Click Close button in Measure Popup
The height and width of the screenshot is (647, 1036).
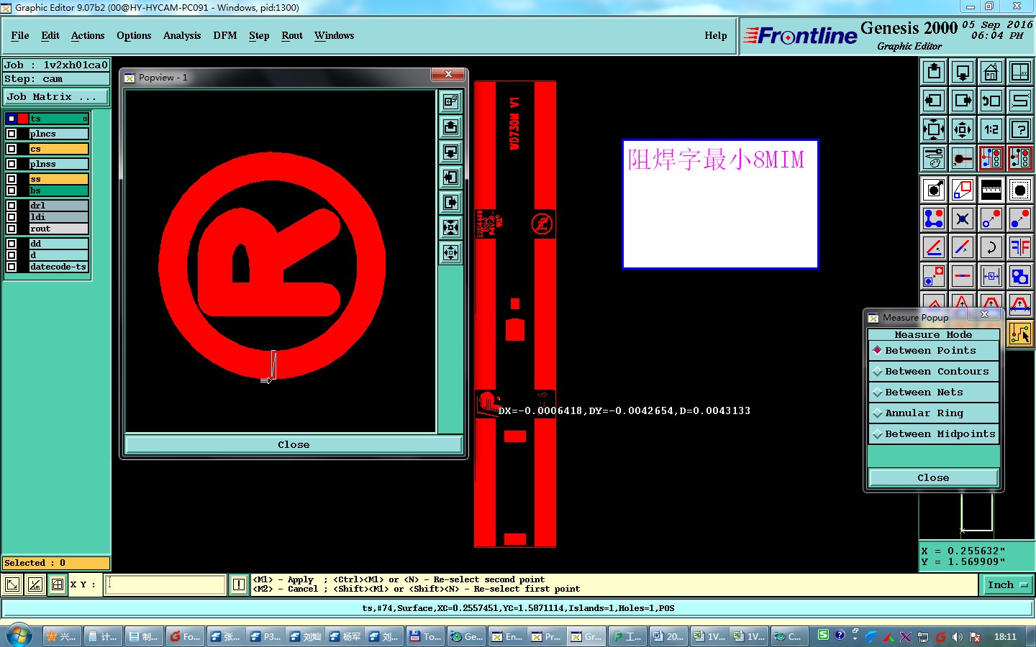pyautogui.click(x=933, y=478)
